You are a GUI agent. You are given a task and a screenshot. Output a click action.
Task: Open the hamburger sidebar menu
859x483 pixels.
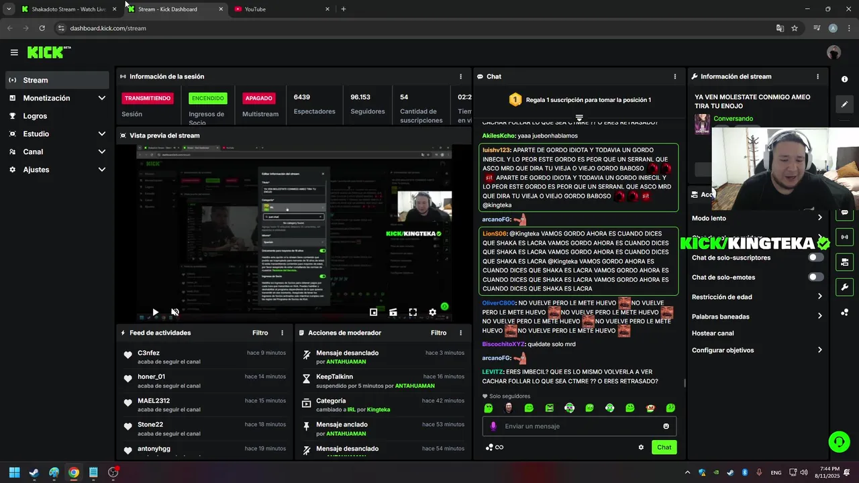[x=14, y=52]
